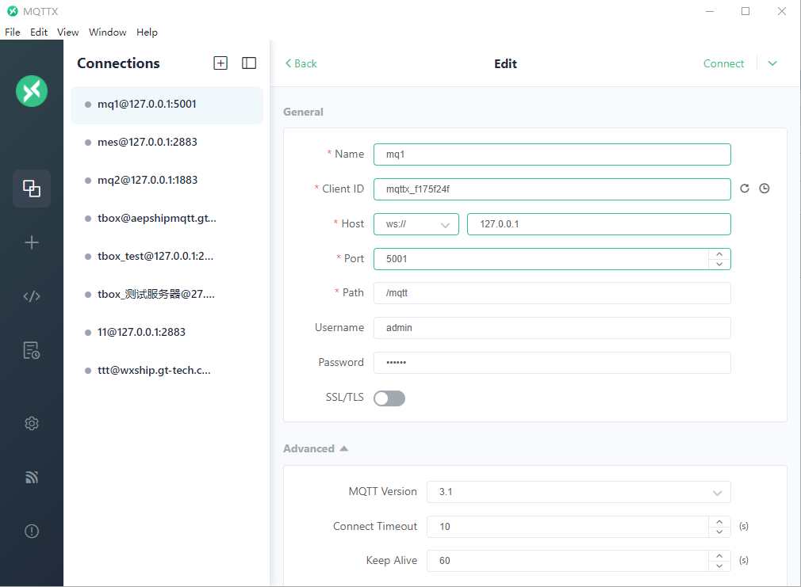Click the Name input field
The width and height of the screenshot is (801, 587).
click(552, 154)
